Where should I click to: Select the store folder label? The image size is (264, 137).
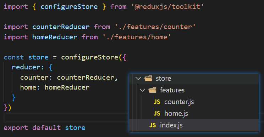point(163,78)
